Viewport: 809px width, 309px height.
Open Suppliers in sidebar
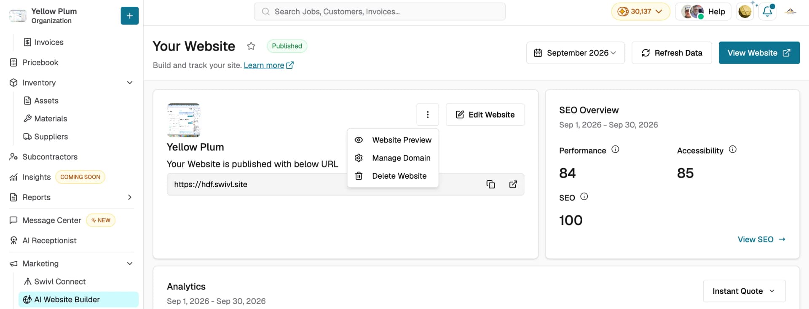(x=46, y=137)
